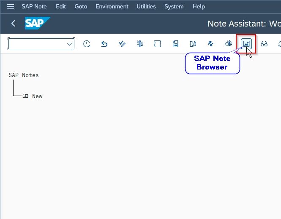
Task: Open the Utilities menu
Action: coord(146,7)
